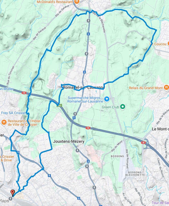Click the Restaurant de l'Hôtel de Ville icon

[4, 123]
